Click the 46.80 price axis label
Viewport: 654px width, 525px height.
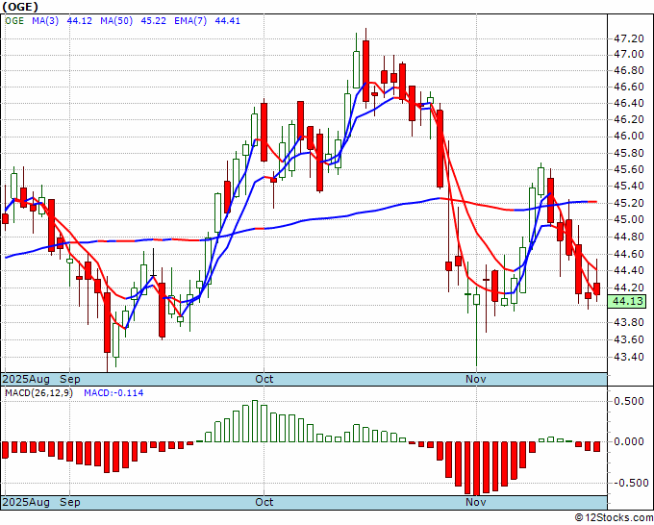click(x=629, y=70)
